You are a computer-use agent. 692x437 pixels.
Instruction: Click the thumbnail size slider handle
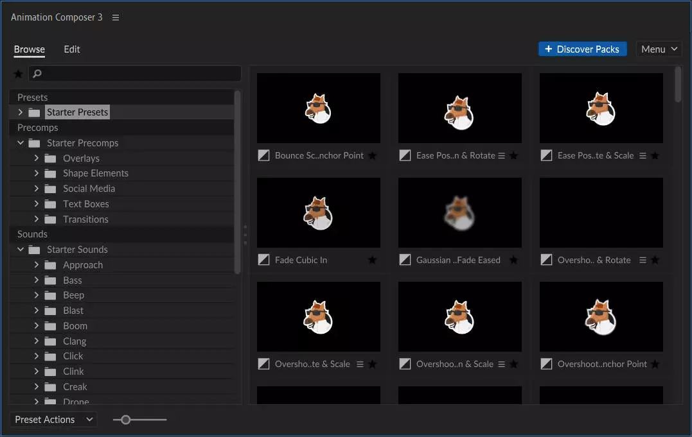[126, 420]
